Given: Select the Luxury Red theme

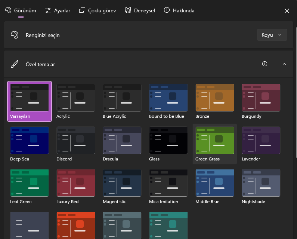Looking at the screenshot, I should (x=76, y=187).
